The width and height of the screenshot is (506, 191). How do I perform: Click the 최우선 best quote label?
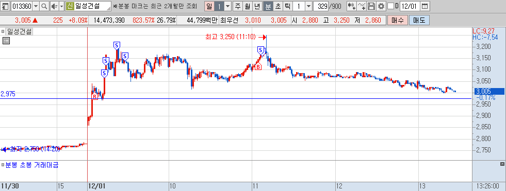click(x=229, y=20)
